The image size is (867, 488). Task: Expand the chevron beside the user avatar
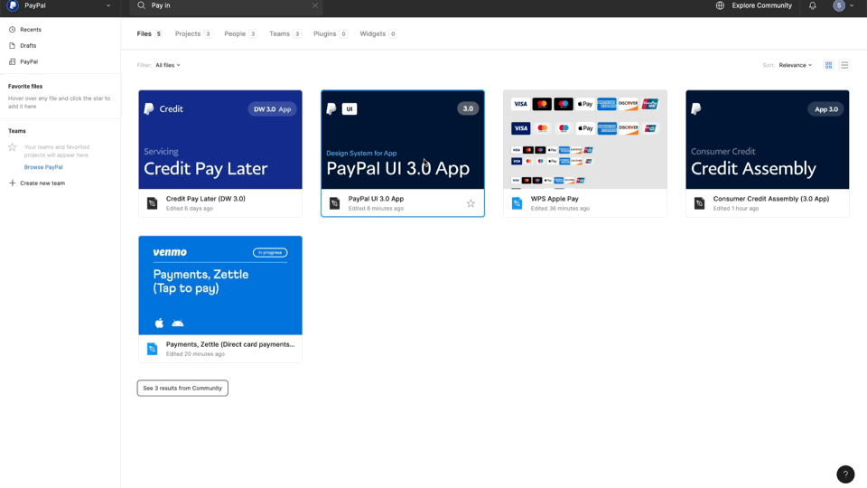(x=852, y=5)
